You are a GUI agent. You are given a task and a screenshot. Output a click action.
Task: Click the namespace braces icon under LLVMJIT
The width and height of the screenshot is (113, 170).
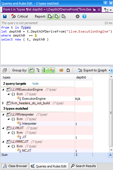click(13, 133)
